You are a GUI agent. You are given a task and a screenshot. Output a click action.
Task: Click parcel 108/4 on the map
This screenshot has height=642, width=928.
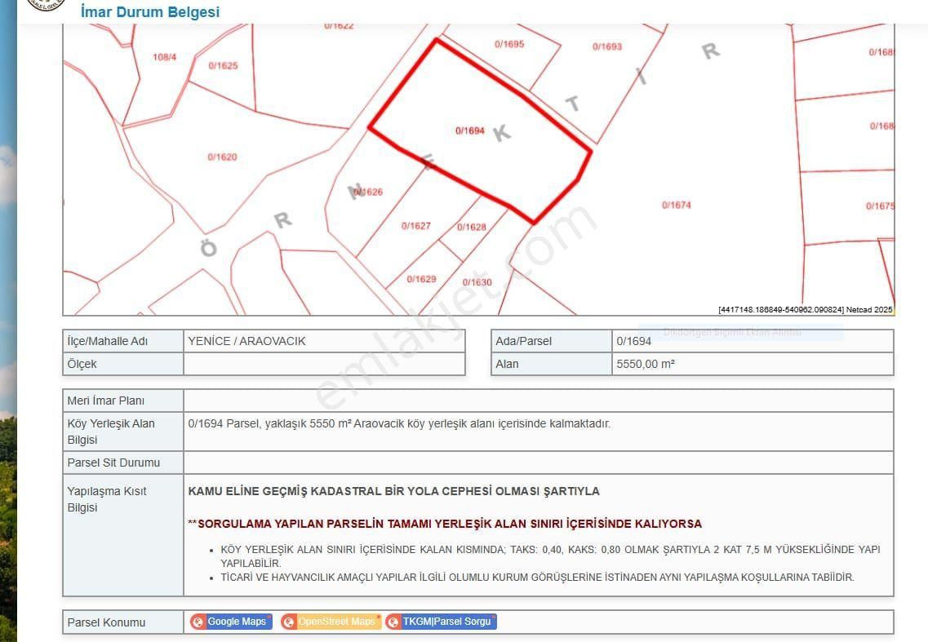pos(164,57)
